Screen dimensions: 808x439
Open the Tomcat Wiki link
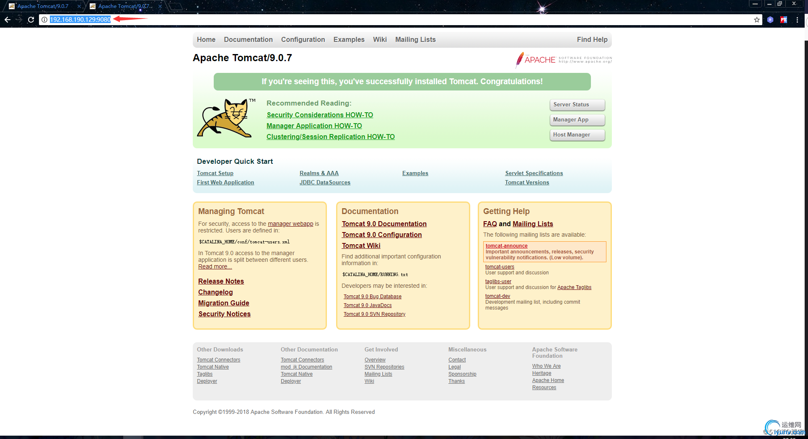coord(361,245)
